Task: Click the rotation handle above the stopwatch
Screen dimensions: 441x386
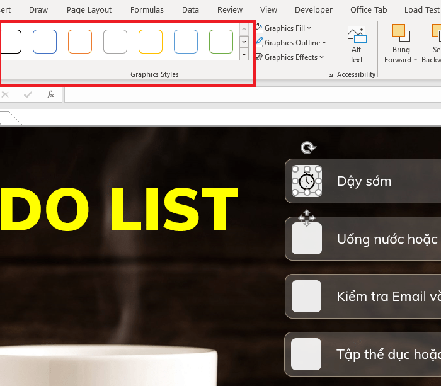Action: pos(307,148)
